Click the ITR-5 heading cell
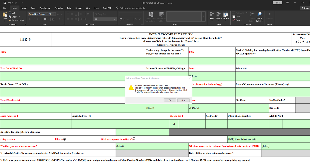This screenshot has width=310, height=162. (x=25, y=40)
